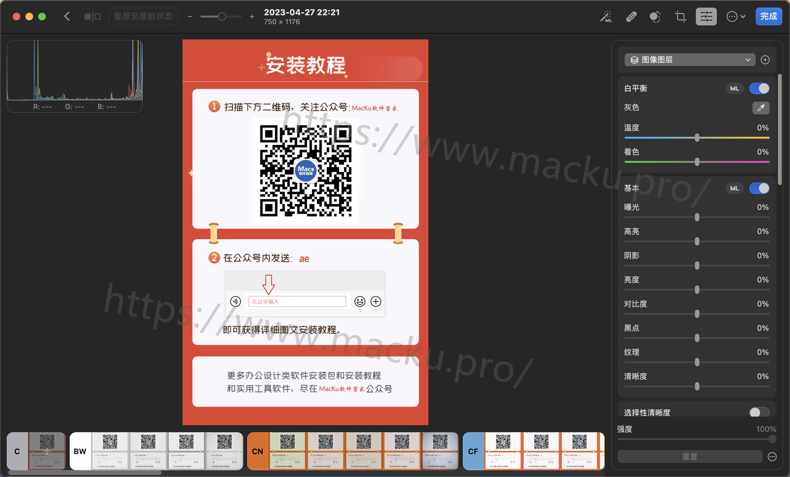
Task: Select the C preset group label
Action: (17, 451)
